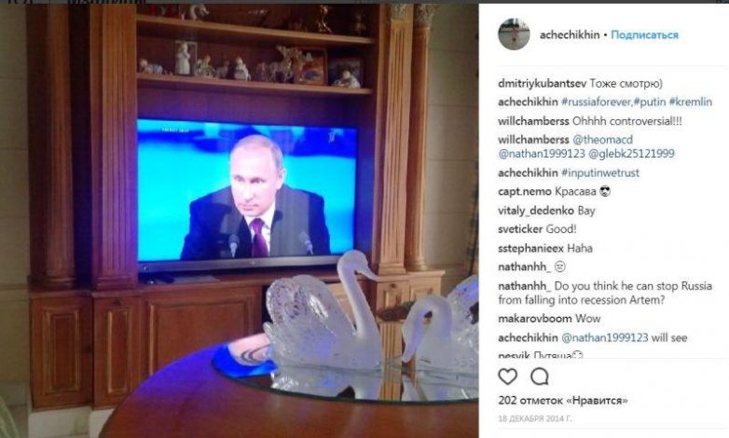729x438 pixels.
Task: Open vitaly_dedenko commenter profile
Action: click(x=536, y=211)
